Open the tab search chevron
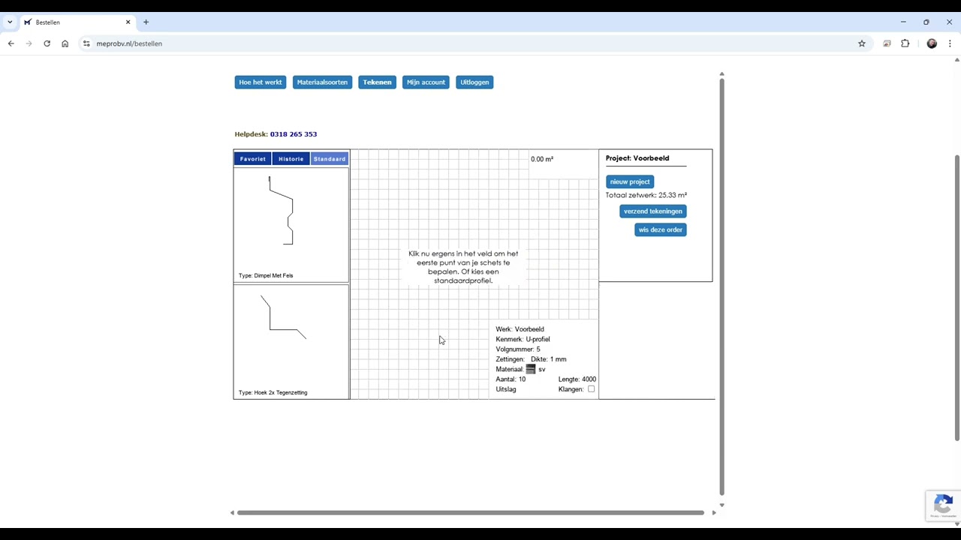The width and height of the screenshot is (961, 540). (x=10, y=22)
